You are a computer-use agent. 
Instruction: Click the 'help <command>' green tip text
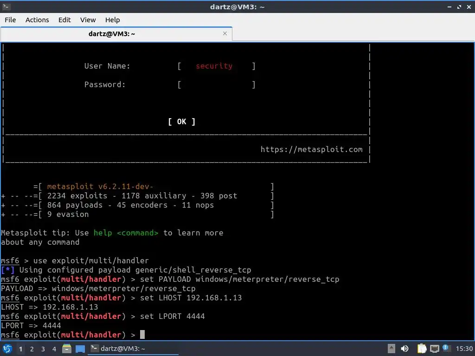[126, 233]
